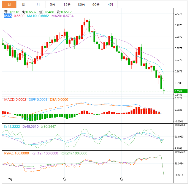Click the green 0.6512 current price tag
The height and width of the screenshot is (185, 190).
pyautogui.click(x=180, y=91)
